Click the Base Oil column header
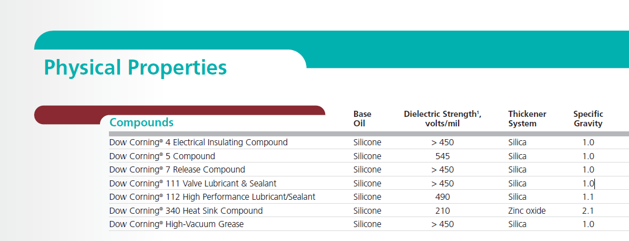This screenshot has width=629, height=241. click(x=362, y=119)
